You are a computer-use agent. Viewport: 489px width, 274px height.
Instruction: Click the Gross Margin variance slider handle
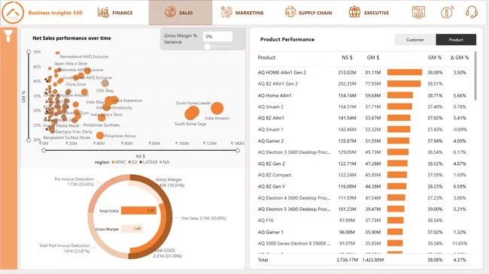tap(207, 47)
